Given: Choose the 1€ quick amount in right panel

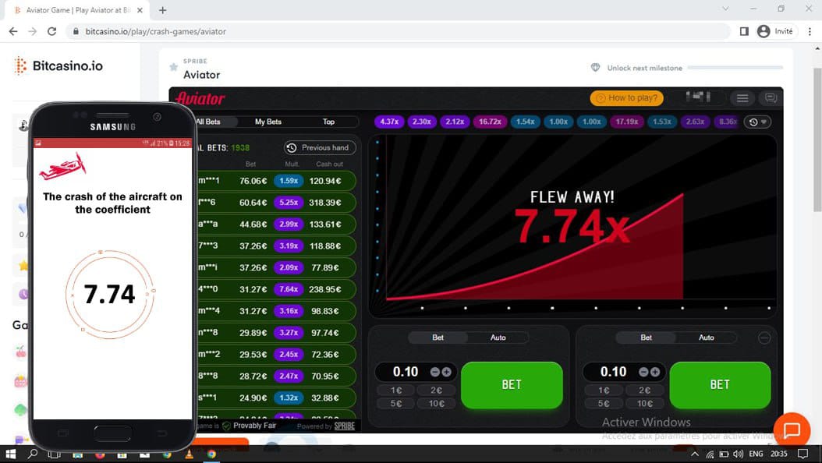Looking at the screenshot, I should click(x=604, y=391).
